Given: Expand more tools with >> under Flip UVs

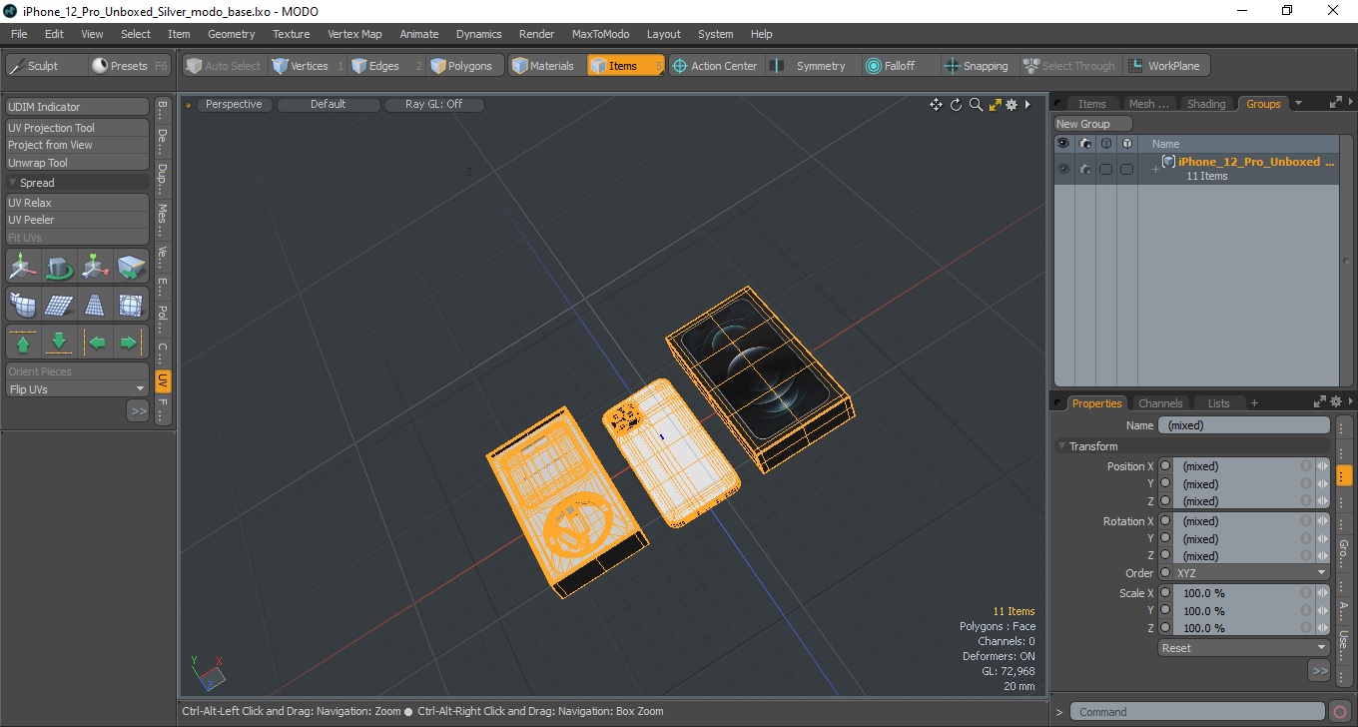Looking at the screenshot, I should click(138, 410).
